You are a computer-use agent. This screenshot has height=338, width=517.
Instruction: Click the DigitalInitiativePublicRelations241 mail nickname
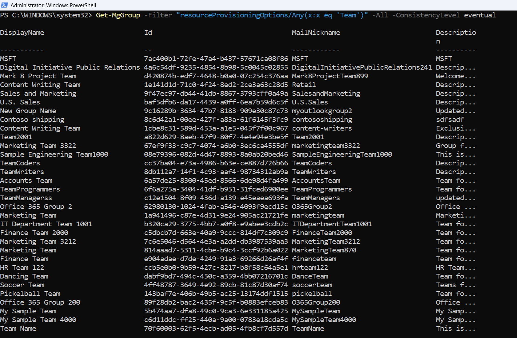[362, 67]
